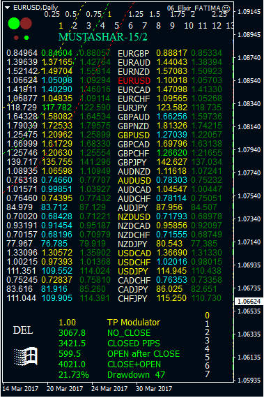264x398 pixels.
Task: Click the MUSTASHAR-15/2 title
Action: [x=102, y=37]
